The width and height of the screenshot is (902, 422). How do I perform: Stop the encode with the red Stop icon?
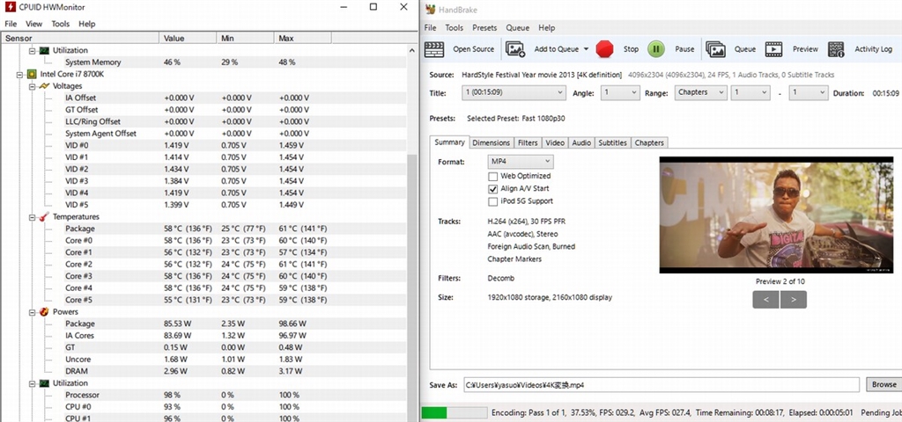point(604,49)
